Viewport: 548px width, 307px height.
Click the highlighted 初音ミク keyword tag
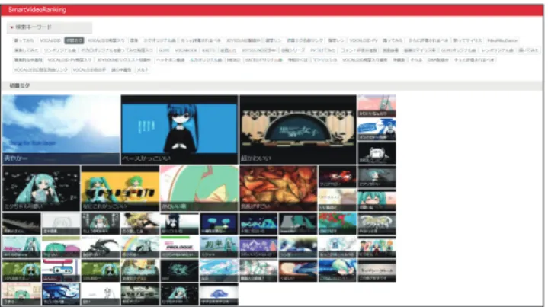pyautogui.click(x=74, y=40)
